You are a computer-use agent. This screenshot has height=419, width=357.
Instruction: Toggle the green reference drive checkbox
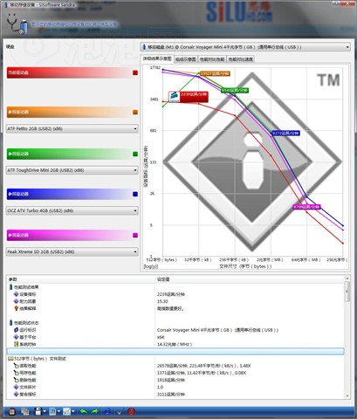point(135,154)
